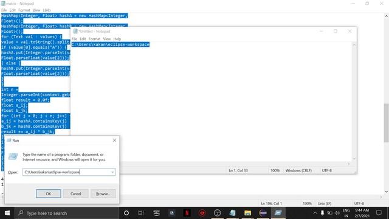Screen dimensions: 389x219
Task: Open the Netflix taskbar icon
Action: pyautogui.click(x=187, y=213)
